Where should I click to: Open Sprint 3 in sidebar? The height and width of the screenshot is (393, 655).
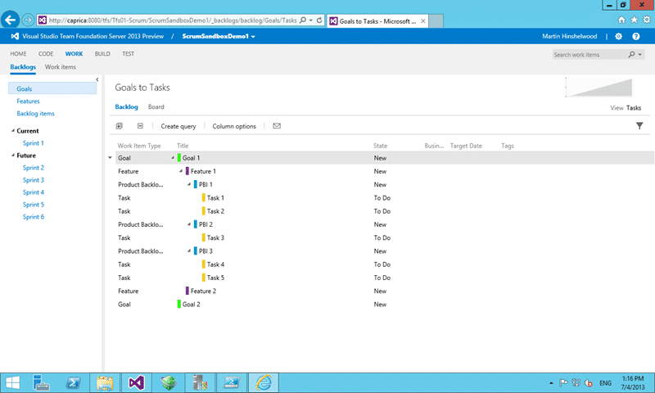(x=34, y=180)
